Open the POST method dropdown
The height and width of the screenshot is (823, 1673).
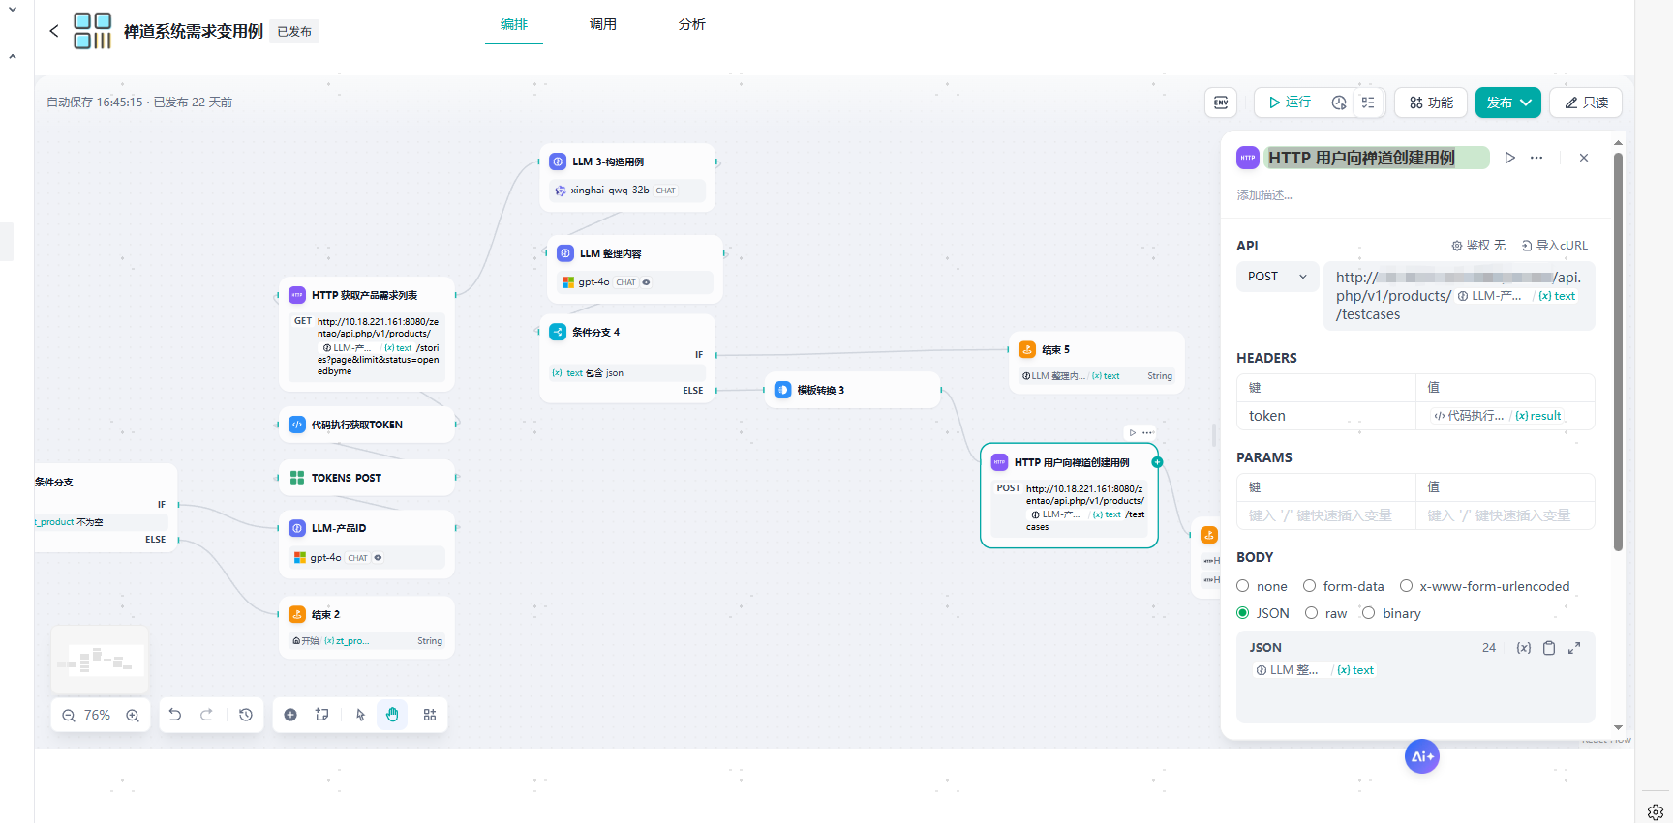pyautogui.click(x=1277, y=277)
